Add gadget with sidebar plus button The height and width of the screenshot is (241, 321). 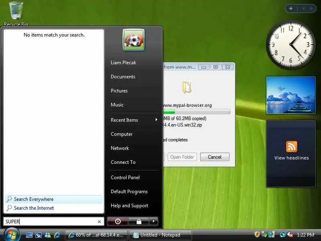tap(291, 8)
